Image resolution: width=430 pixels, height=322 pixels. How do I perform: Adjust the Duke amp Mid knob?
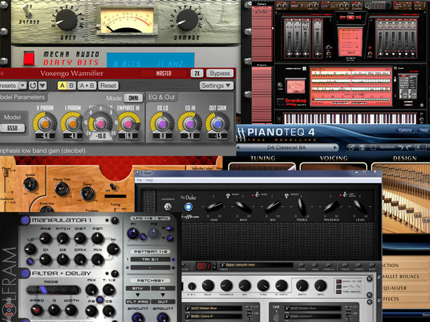tap(272, 207)
